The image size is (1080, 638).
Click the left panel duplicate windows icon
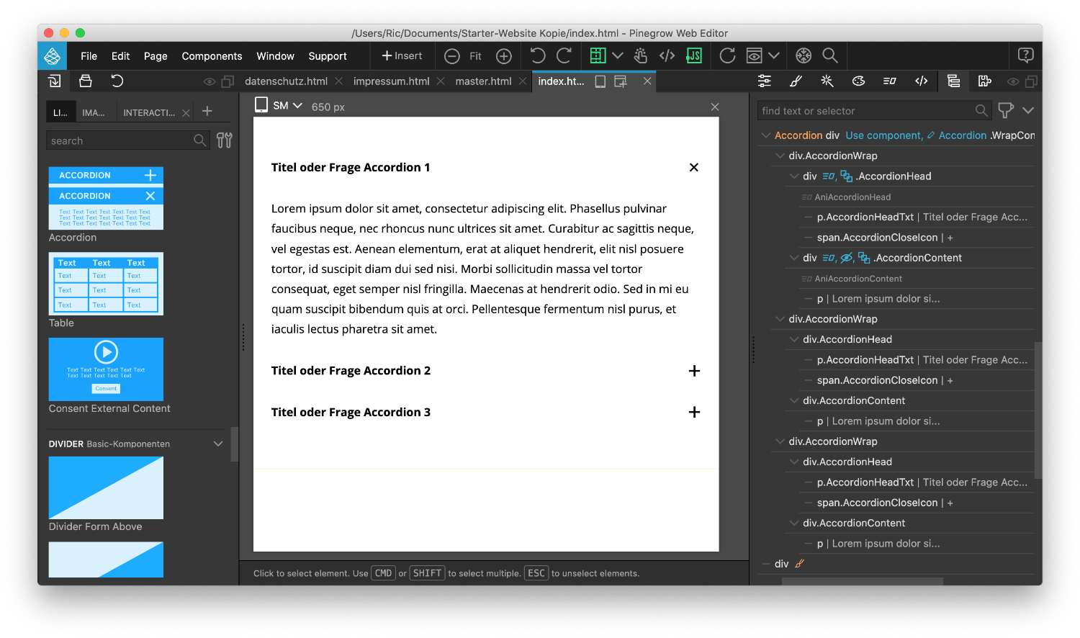point(228,81)
